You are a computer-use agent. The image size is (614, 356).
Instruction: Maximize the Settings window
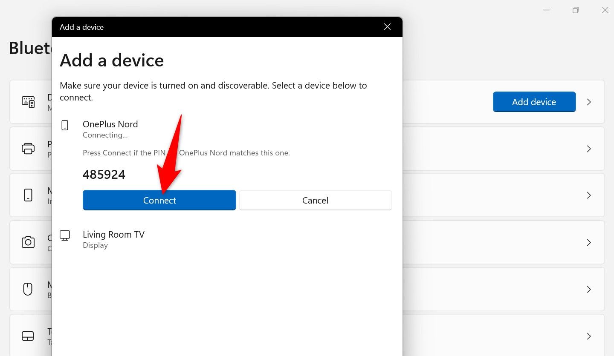(576, 10)
